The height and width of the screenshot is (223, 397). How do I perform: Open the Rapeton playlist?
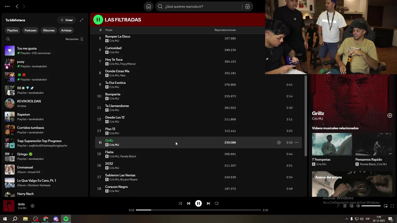pos(45,117)
